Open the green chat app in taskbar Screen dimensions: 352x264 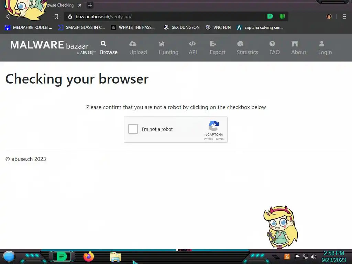pos(62,256)
